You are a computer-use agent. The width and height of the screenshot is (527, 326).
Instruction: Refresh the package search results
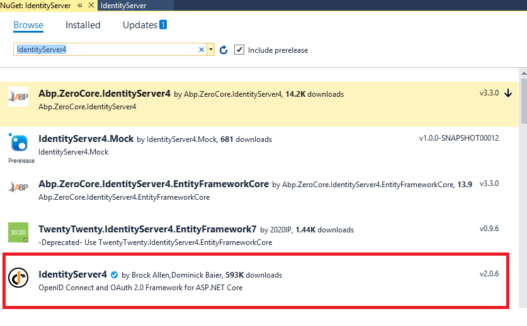point(224,50)
